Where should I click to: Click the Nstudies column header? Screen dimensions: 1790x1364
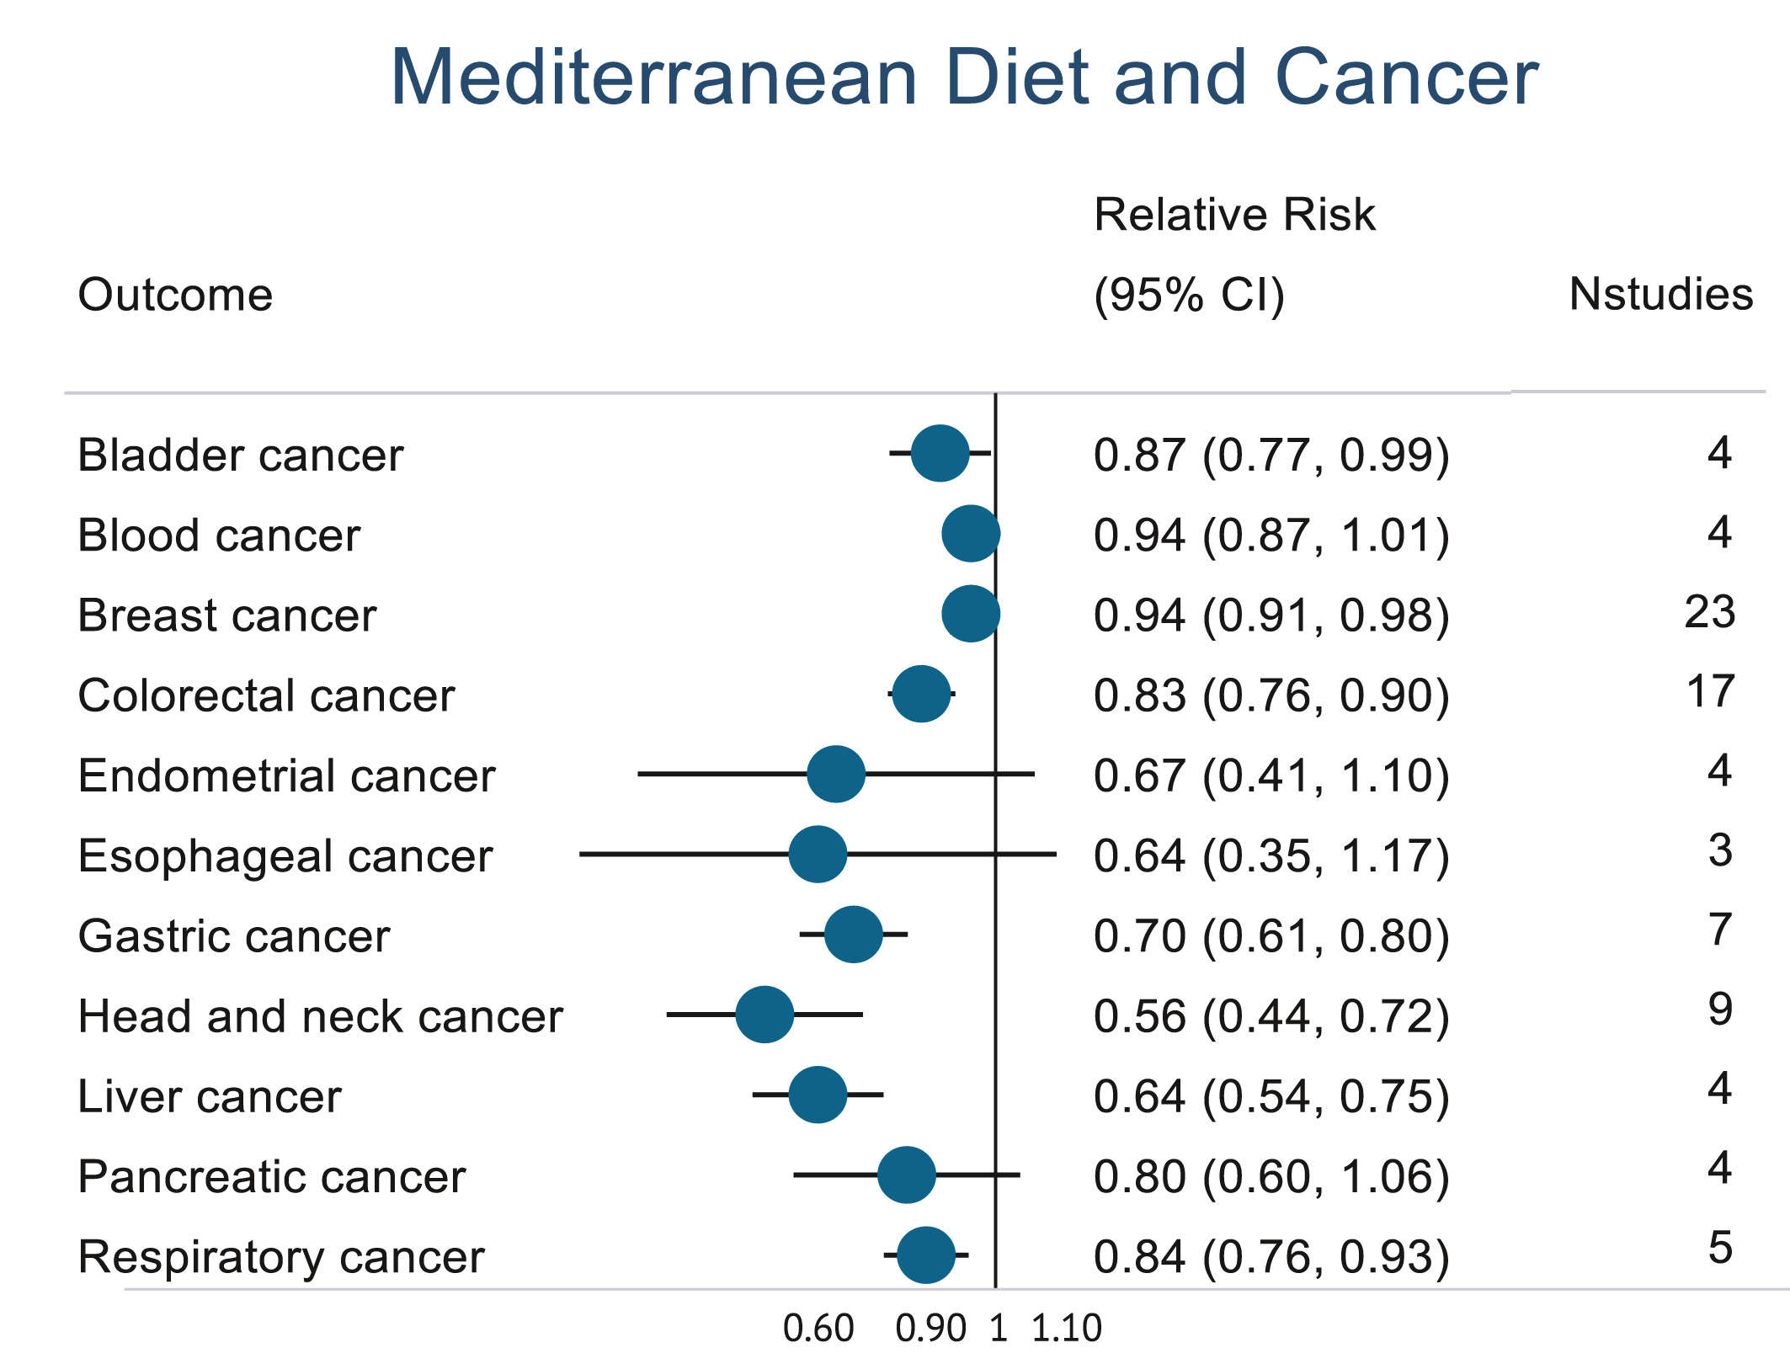click(x=1660, y=294)
